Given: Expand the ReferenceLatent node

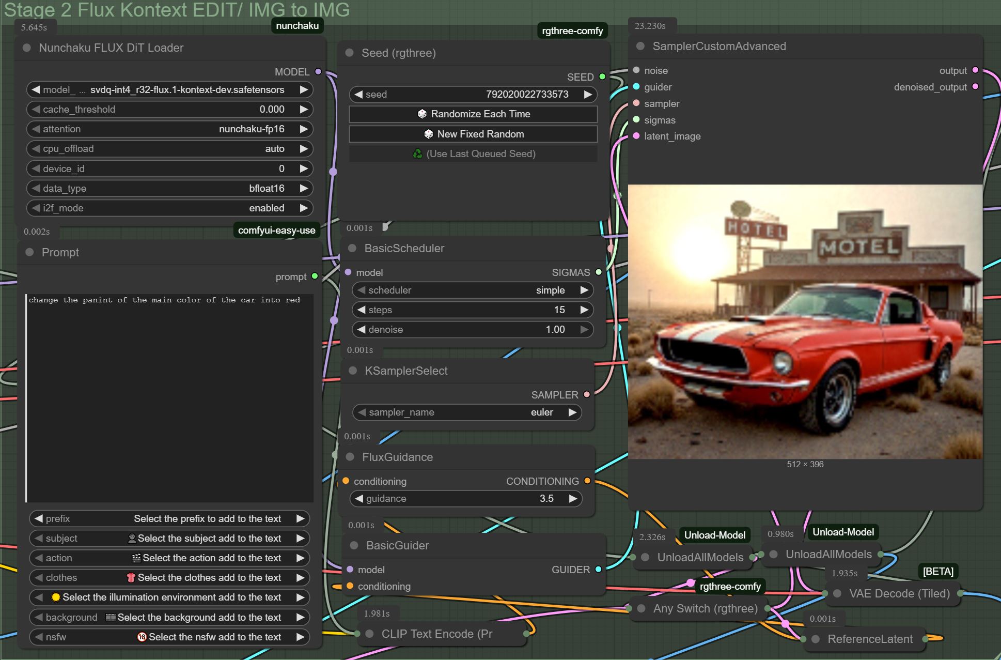Looking at the screenshot, I should point(816,639).
